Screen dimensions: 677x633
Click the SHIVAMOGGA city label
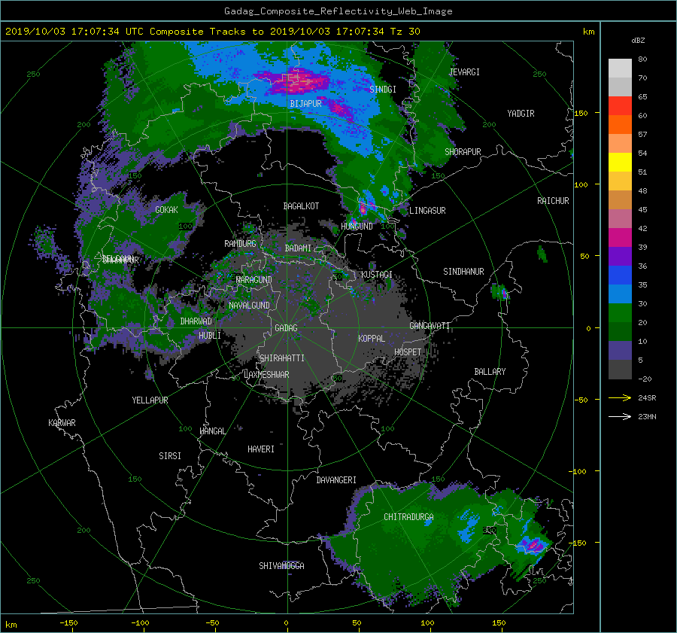pyautogui.click(x=281, y=565)
